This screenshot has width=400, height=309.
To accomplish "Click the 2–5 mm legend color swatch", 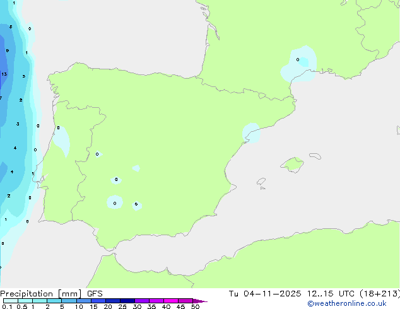I will click(54, 301).
